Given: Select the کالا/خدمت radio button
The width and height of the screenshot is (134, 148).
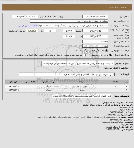Looking at the screenshot, I should pos(86,51).
